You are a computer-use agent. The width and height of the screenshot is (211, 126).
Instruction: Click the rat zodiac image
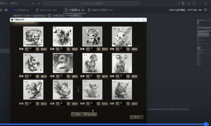tap(33, 36)
